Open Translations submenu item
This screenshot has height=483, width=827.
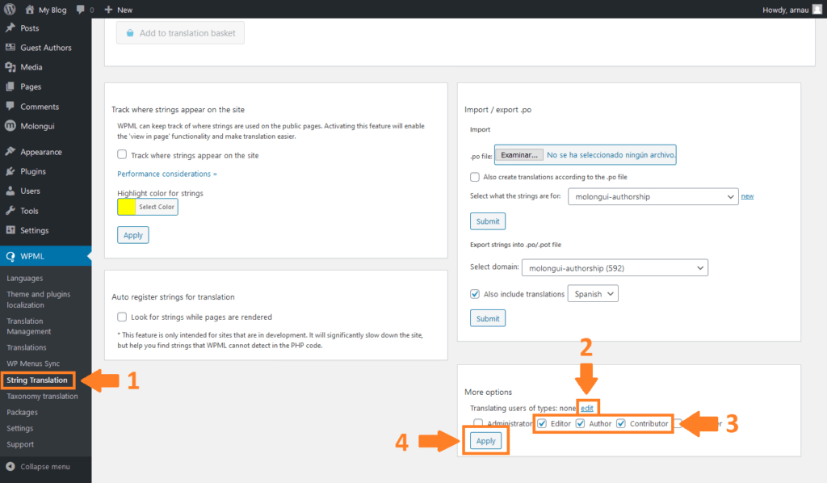pyautogui.click(x=27, y=347)
